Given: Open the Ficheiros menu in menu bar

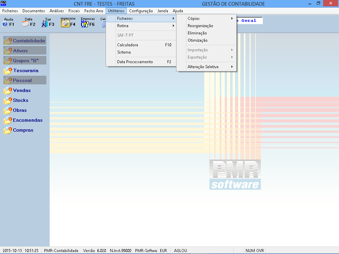Looking at the screenshot, I should tap(10, 11).
